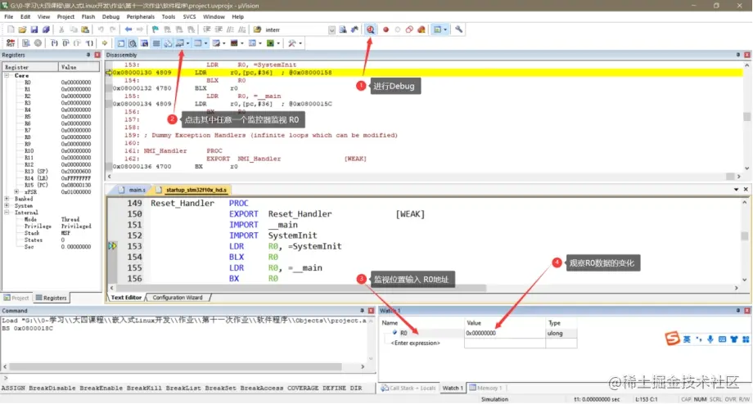Click the Save file icon
The width and height of the screenshot is (753, 404).
coord(34,29)
